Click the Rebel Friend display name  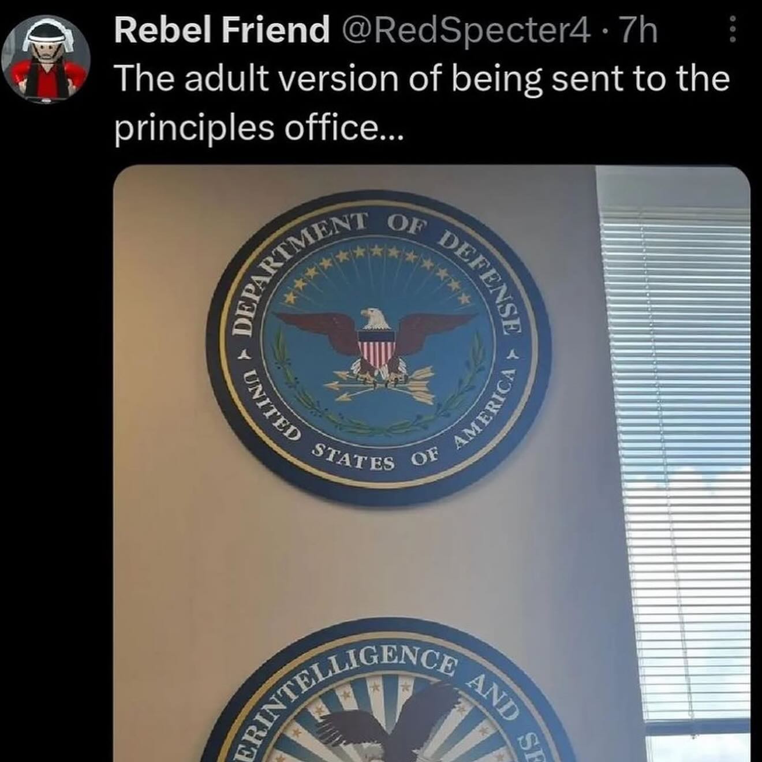tap(222, 30)
